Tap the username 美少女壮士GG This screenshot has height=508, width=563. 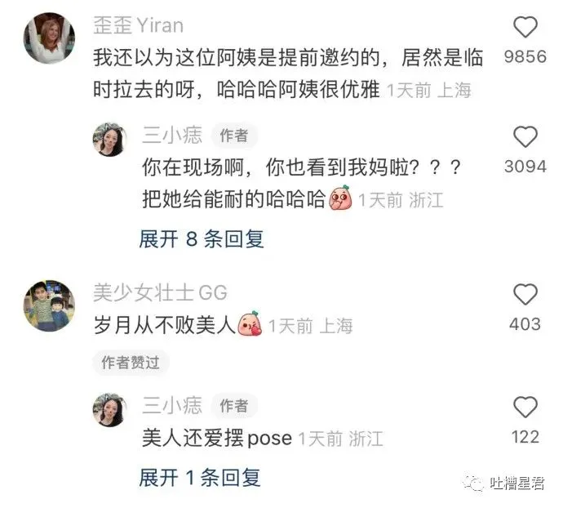(160, 292)
